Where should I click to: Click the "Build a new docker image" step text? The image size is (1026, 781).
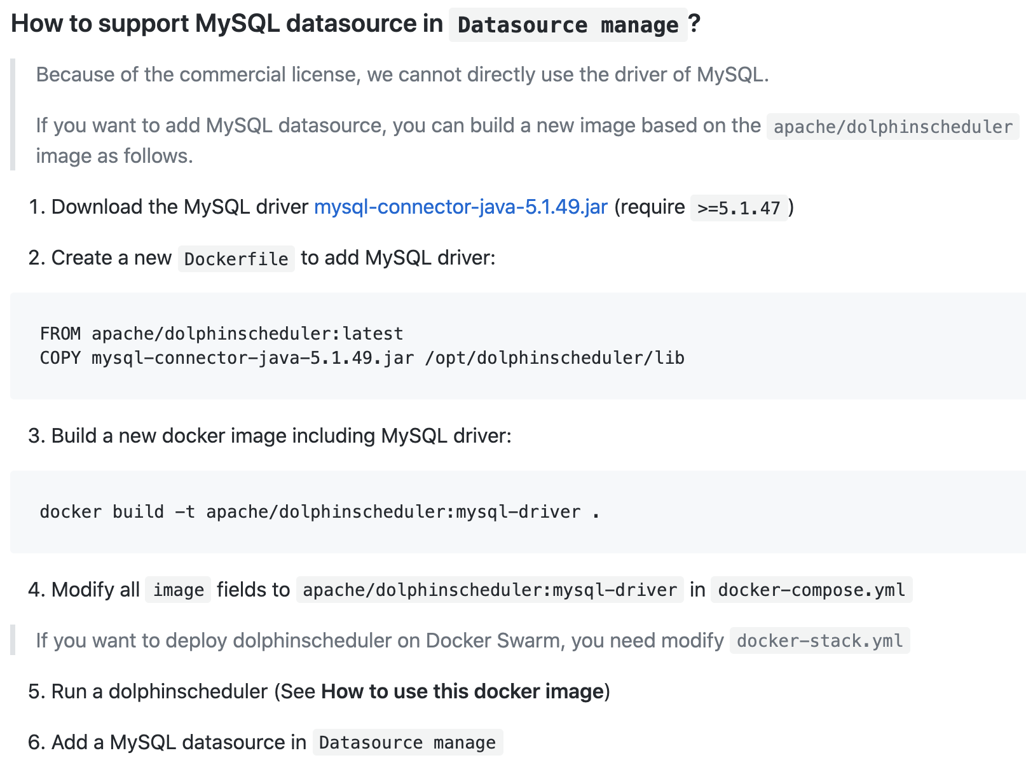280,436
